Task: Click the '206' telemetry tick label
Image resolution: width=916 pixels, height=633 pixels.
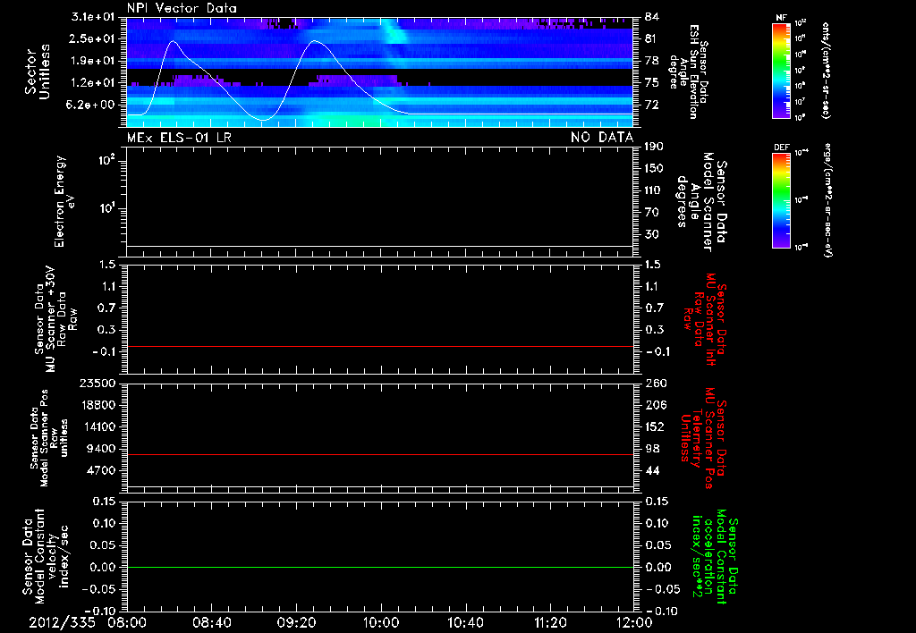Action: 654,405
